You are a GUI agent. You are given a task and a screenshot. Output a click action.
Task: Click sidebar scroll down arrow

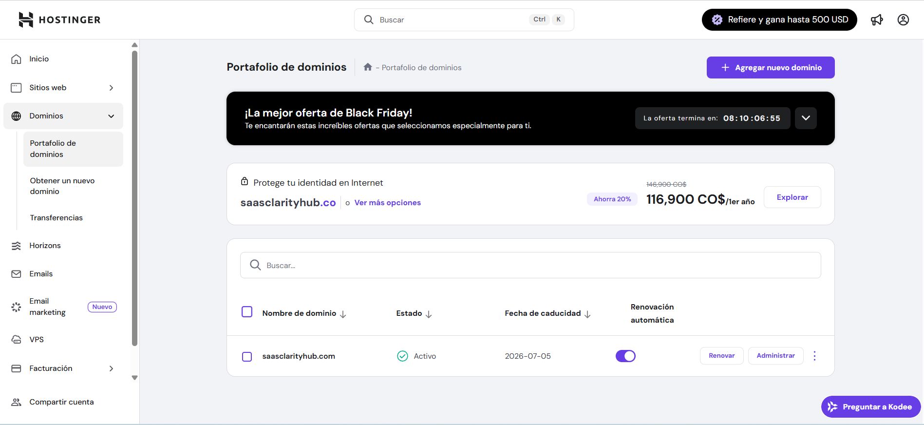click(134, 378)
